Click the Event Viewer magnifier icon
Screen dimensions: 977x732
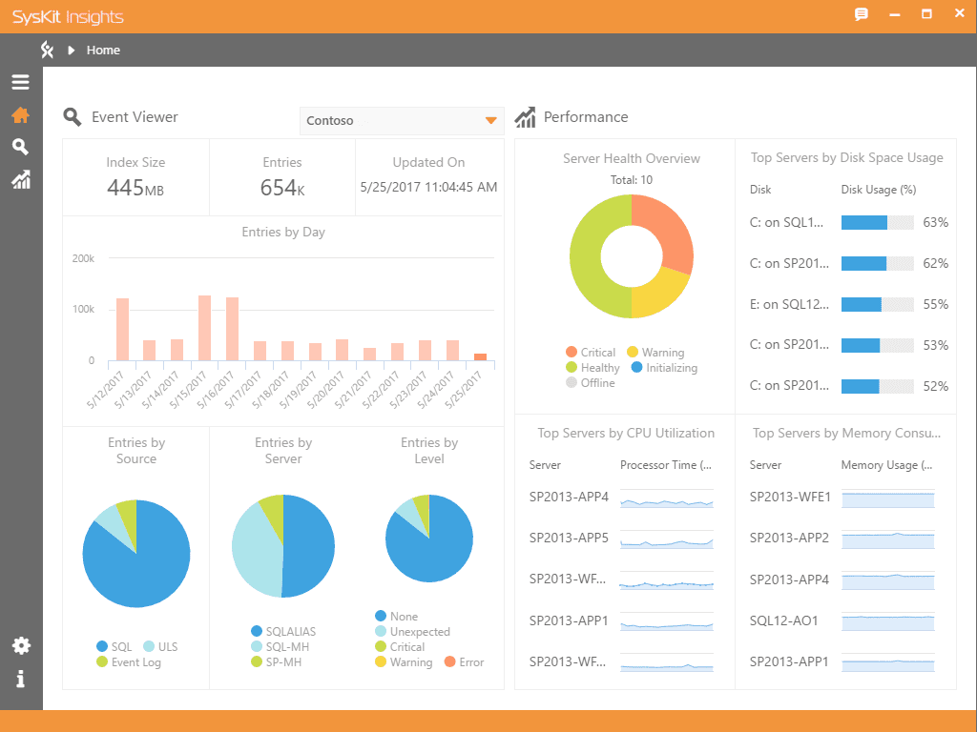tap(72, 116)
